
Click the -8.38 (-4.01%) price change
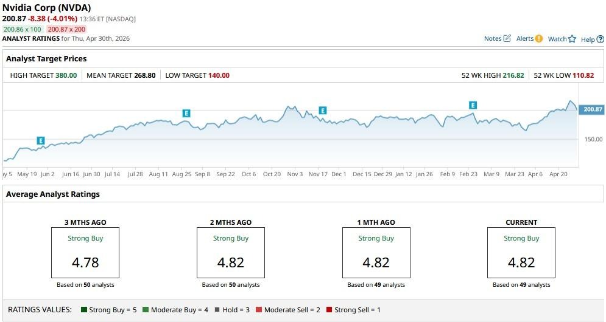click(x=52, y=18)
